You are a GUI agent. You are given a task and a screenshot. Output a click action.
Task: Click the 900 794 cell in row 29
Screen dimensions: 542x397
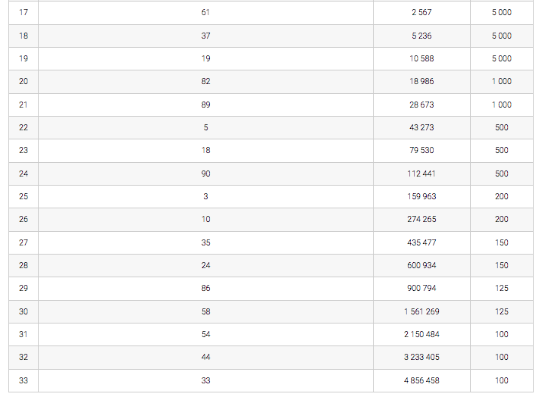pyautogui.click(x=421, y=288)
